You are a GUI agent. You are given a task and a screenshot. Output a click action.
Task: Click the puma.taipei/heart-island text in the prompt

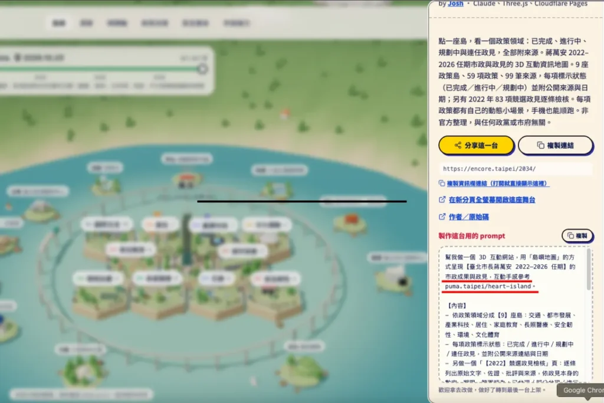coord(488,286)
